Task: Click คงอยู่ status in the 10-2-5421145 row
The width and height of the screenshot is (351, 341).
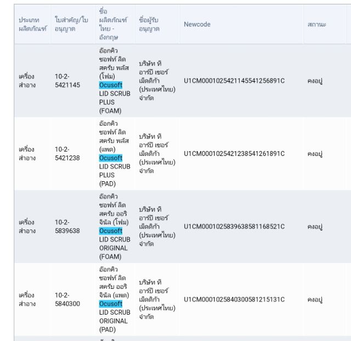Action: pos(314,81)
